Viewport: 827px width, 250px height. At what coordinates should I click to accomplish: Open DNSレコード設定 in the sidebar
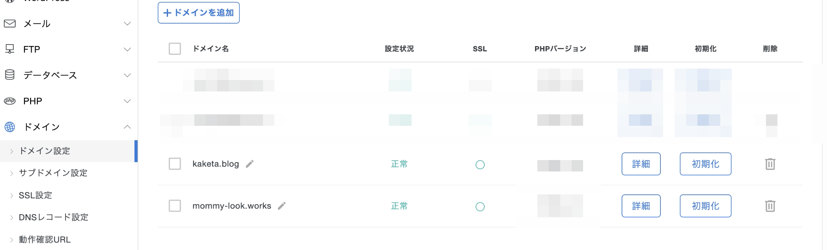click(x=53, y=217)
